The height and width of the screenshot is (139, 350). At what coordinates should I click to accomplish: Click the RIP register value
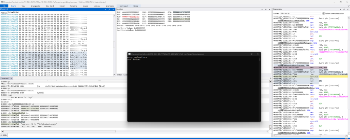130,16
